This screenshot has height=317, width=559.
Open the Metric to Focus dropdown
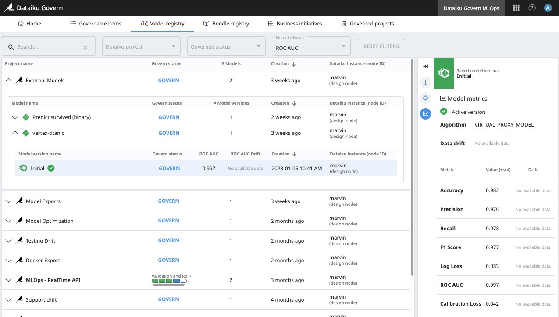coord(311,46)
